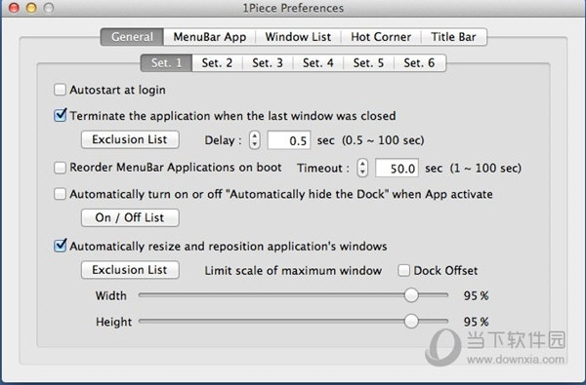Open the Exclusion List beside Delay
This screenshot has height=385, width=586.
[x=130, y=139]
